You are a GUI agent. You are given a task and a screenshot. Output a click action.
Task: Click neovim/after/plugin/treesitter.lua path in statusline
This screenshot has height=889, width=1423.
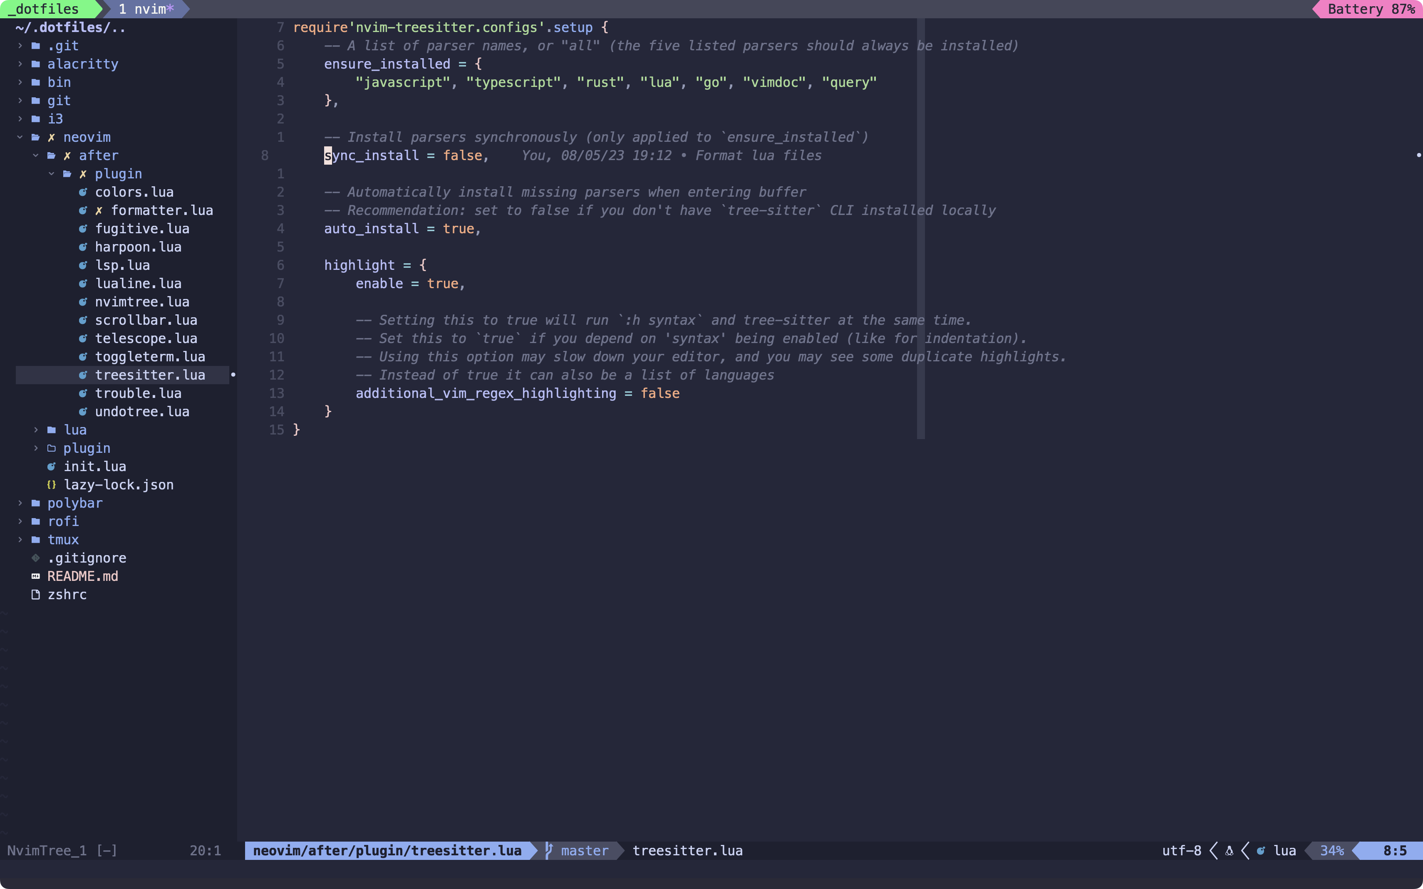[x=387, y=851]
